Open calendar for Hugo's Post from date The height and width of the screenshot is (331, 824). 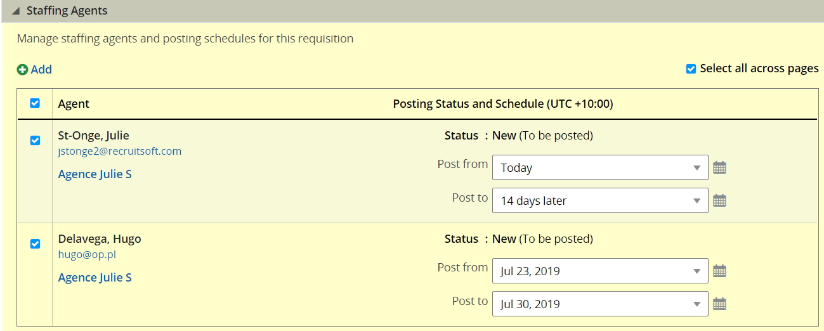coord(719,271)
